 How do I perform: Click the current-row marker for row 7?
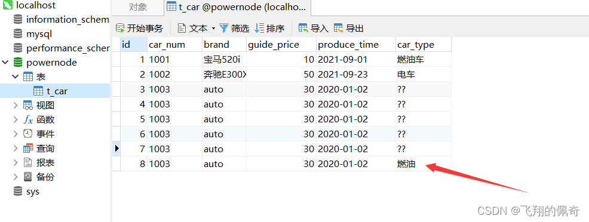click(x=116, y=149)
